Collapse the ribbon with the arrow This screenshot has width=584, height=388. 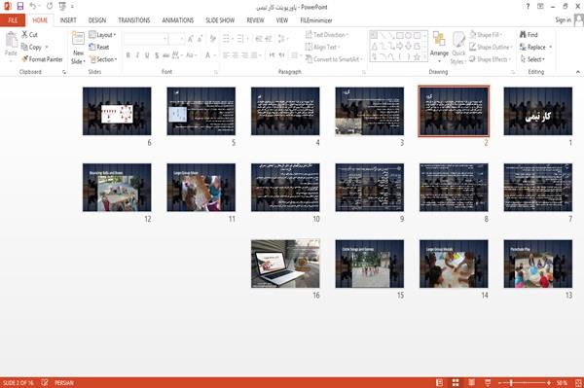pyautogui.click(x=577, y=72)
